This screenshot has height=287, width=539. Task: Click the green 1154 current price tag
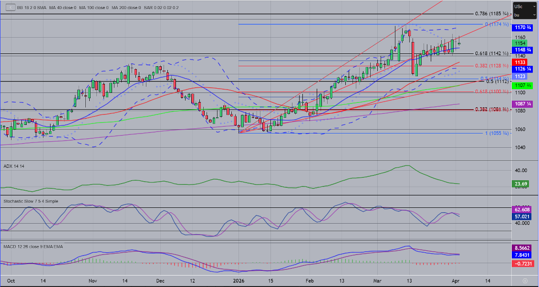coord(520,43)
